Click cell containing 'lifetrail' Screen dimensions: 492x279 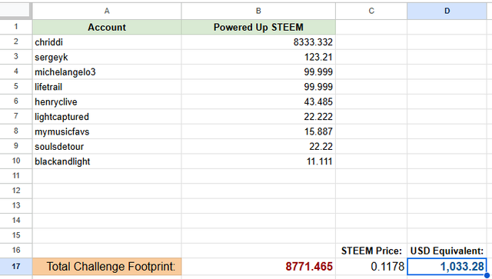tap(107, 87)
